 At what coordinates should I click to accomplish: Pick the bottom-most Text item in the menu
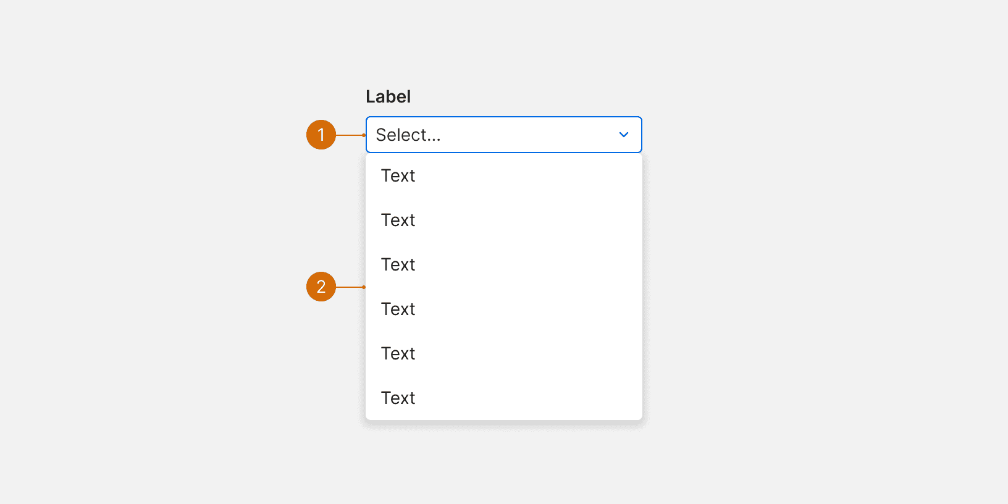pos(398,398)
